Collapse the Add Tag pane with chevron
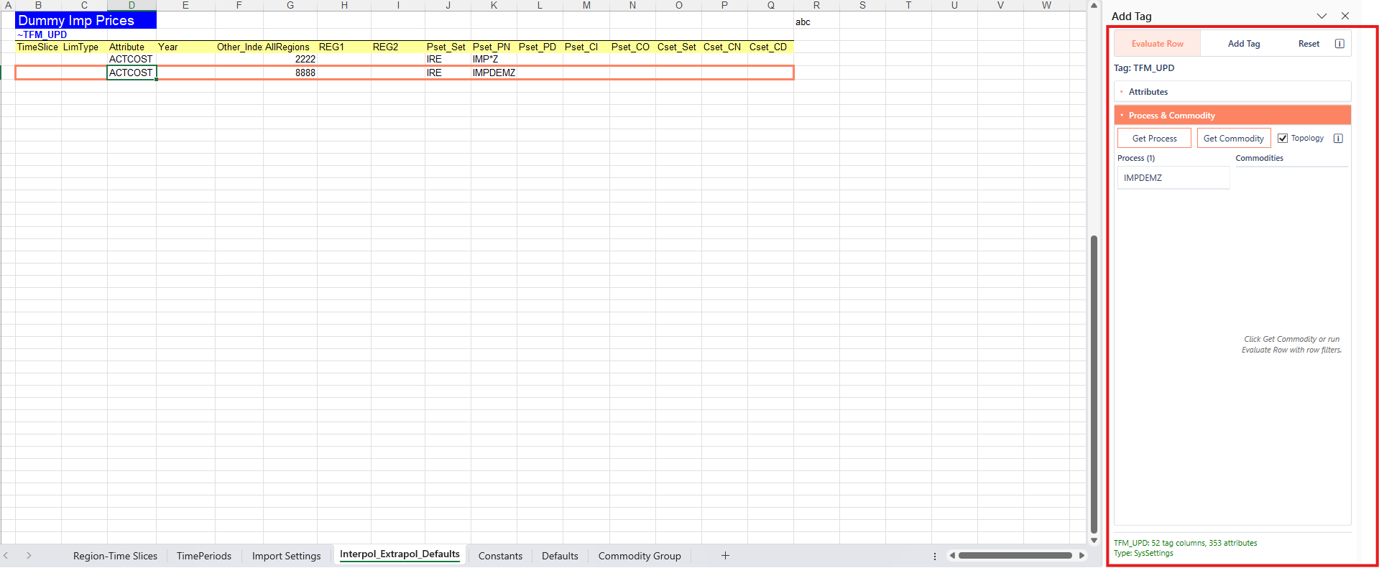1379x568 pixels. tap(1322, 16)
